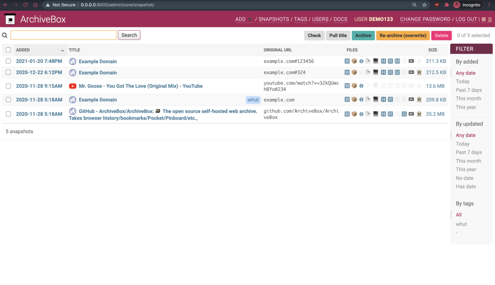Click the browser address bar URL
Image resolution: width=495 pixels, height=285 pixels.
(x=117, y=5)
